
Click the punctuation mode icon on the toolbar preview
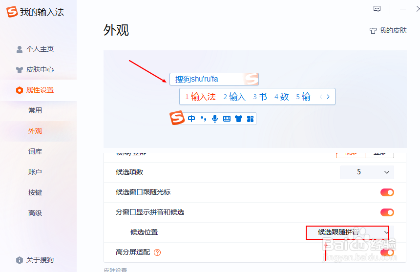203,119
